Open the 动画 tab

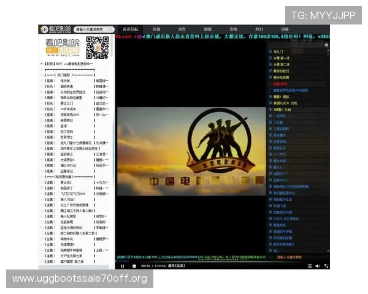click(x=285, y=29)
